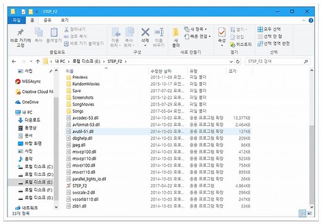Focus the STEP_F2 search box
Image resolution: width=322 pixels, height=224 pixels.
coord(277,61)
